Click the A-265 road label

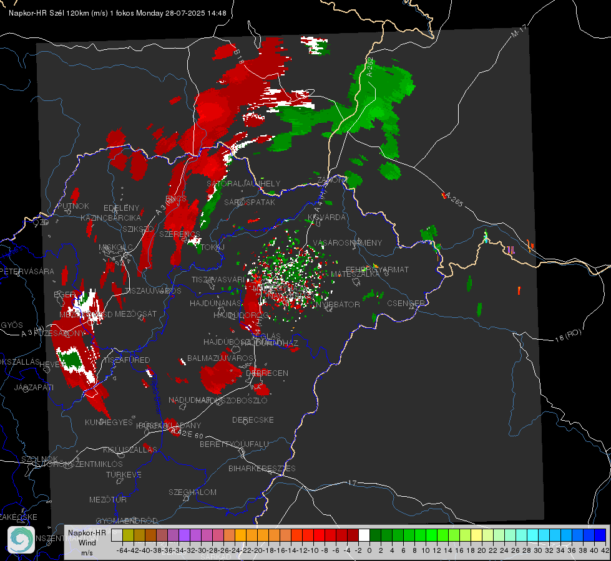pos(454,199)
